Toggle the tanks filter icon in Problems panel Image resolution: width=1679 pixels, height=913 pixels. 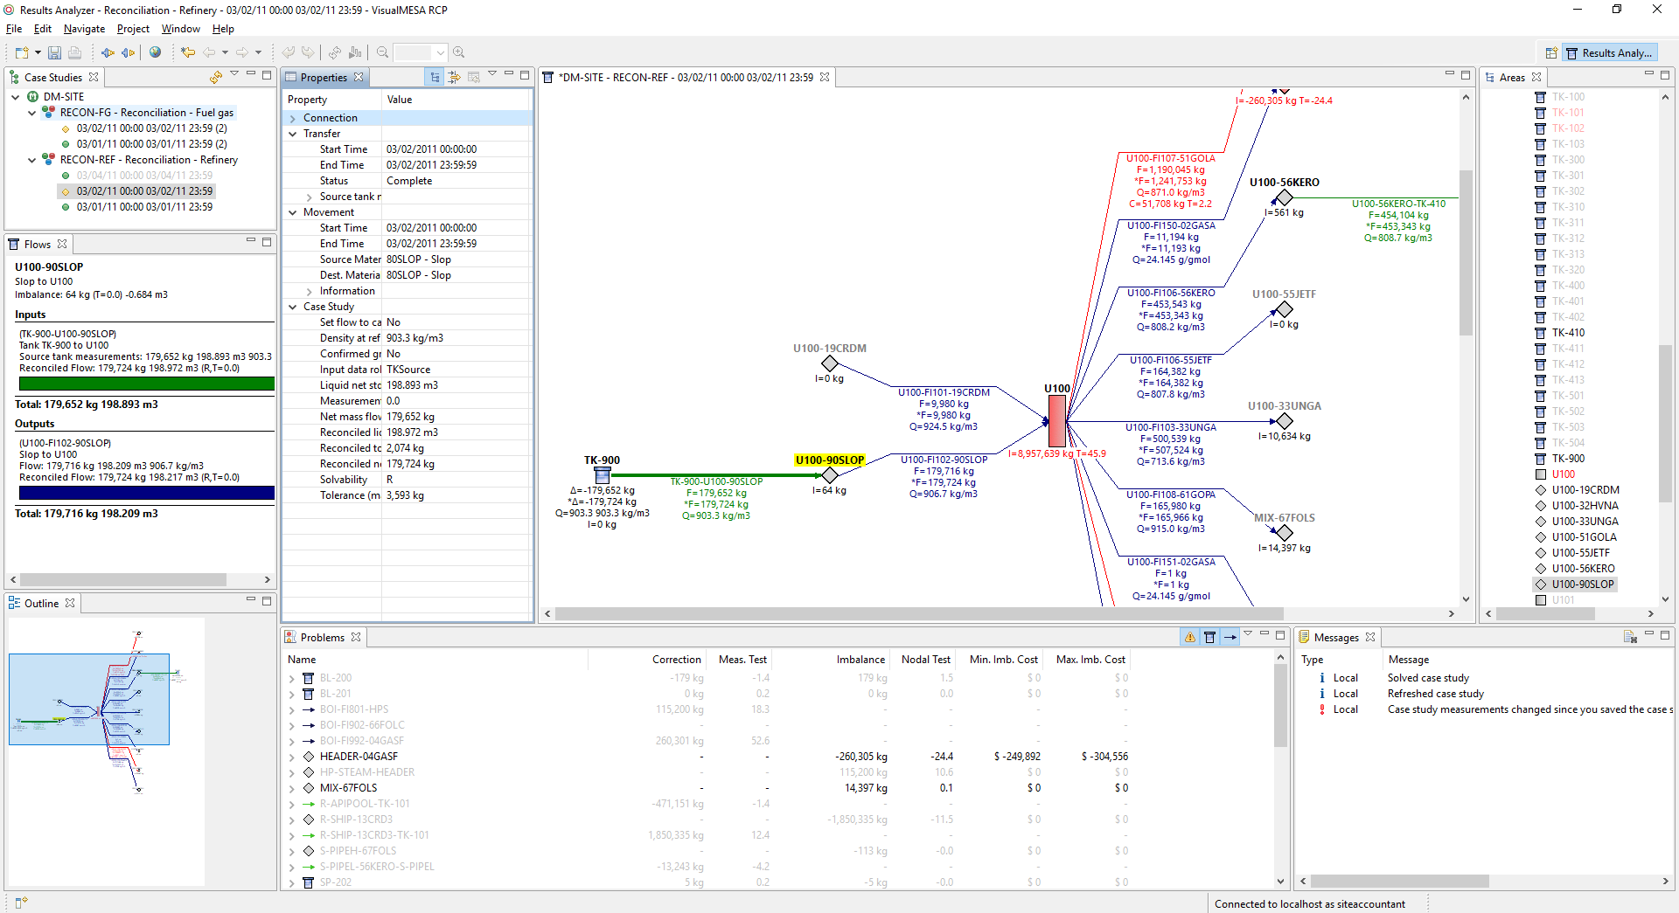1210,638
